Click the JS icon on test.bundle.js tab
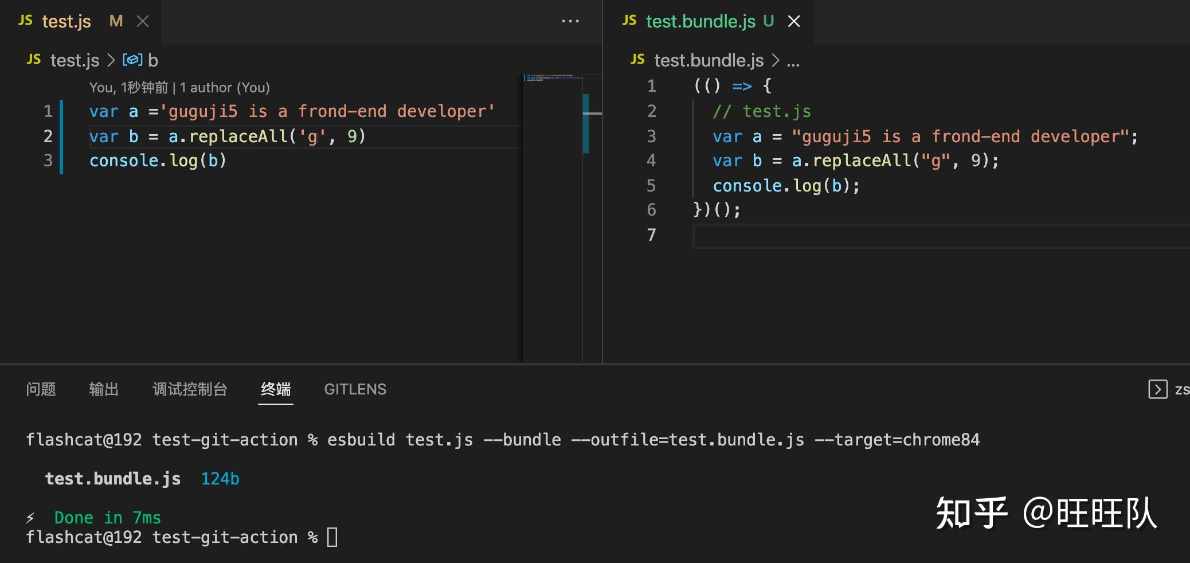The image size is (1190, 563). pyautogui.click(x=629, y=21)
